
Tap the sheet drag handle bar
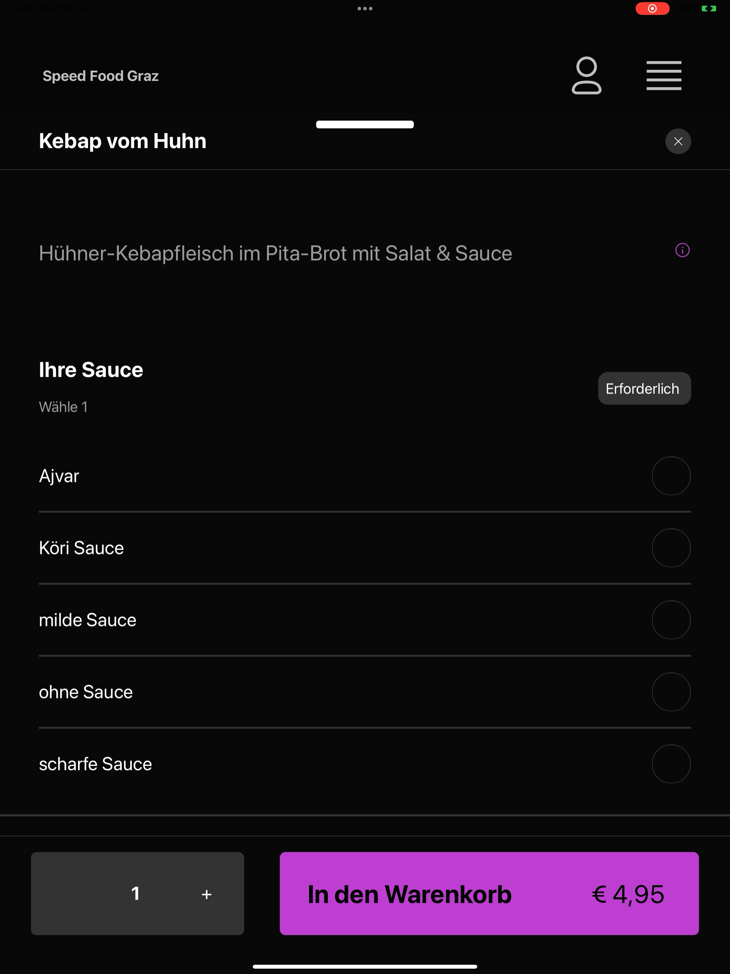[365, 125]
